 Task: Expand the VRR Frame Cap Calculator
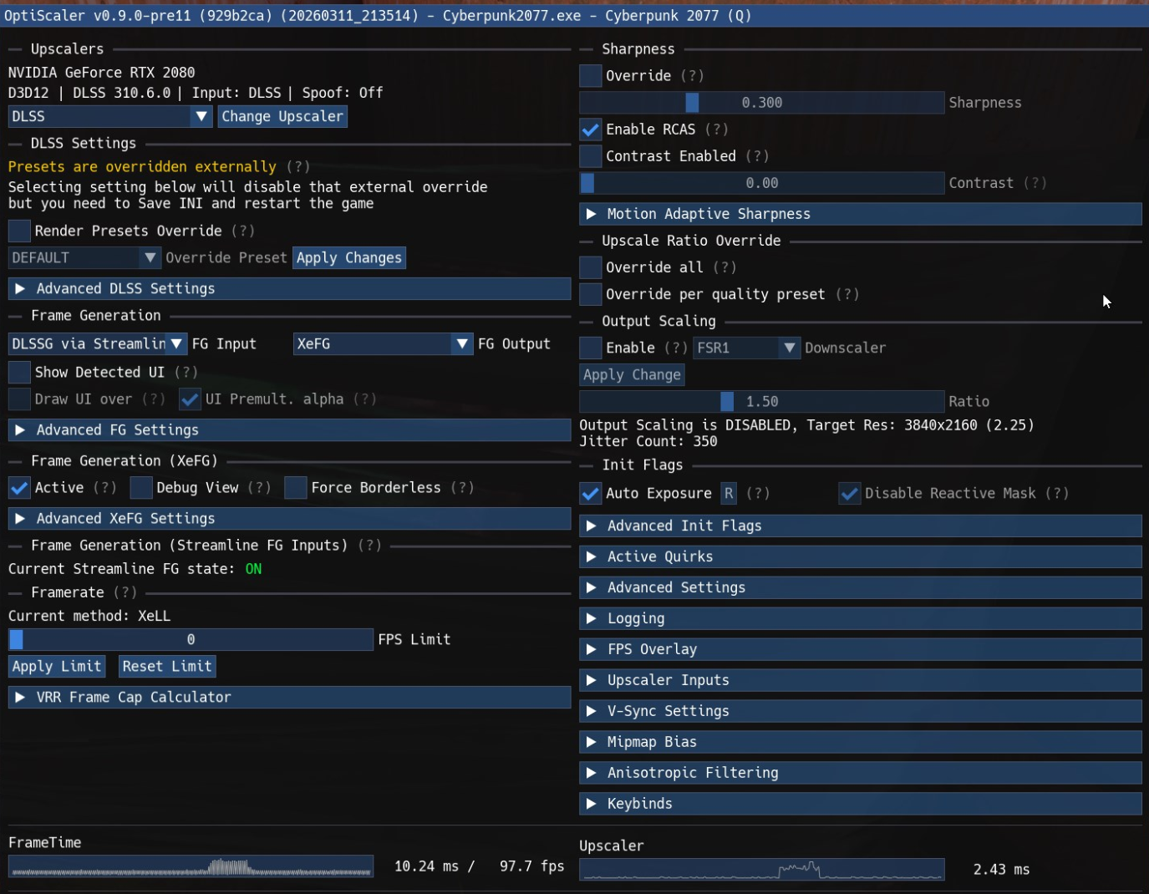[289, 698]
